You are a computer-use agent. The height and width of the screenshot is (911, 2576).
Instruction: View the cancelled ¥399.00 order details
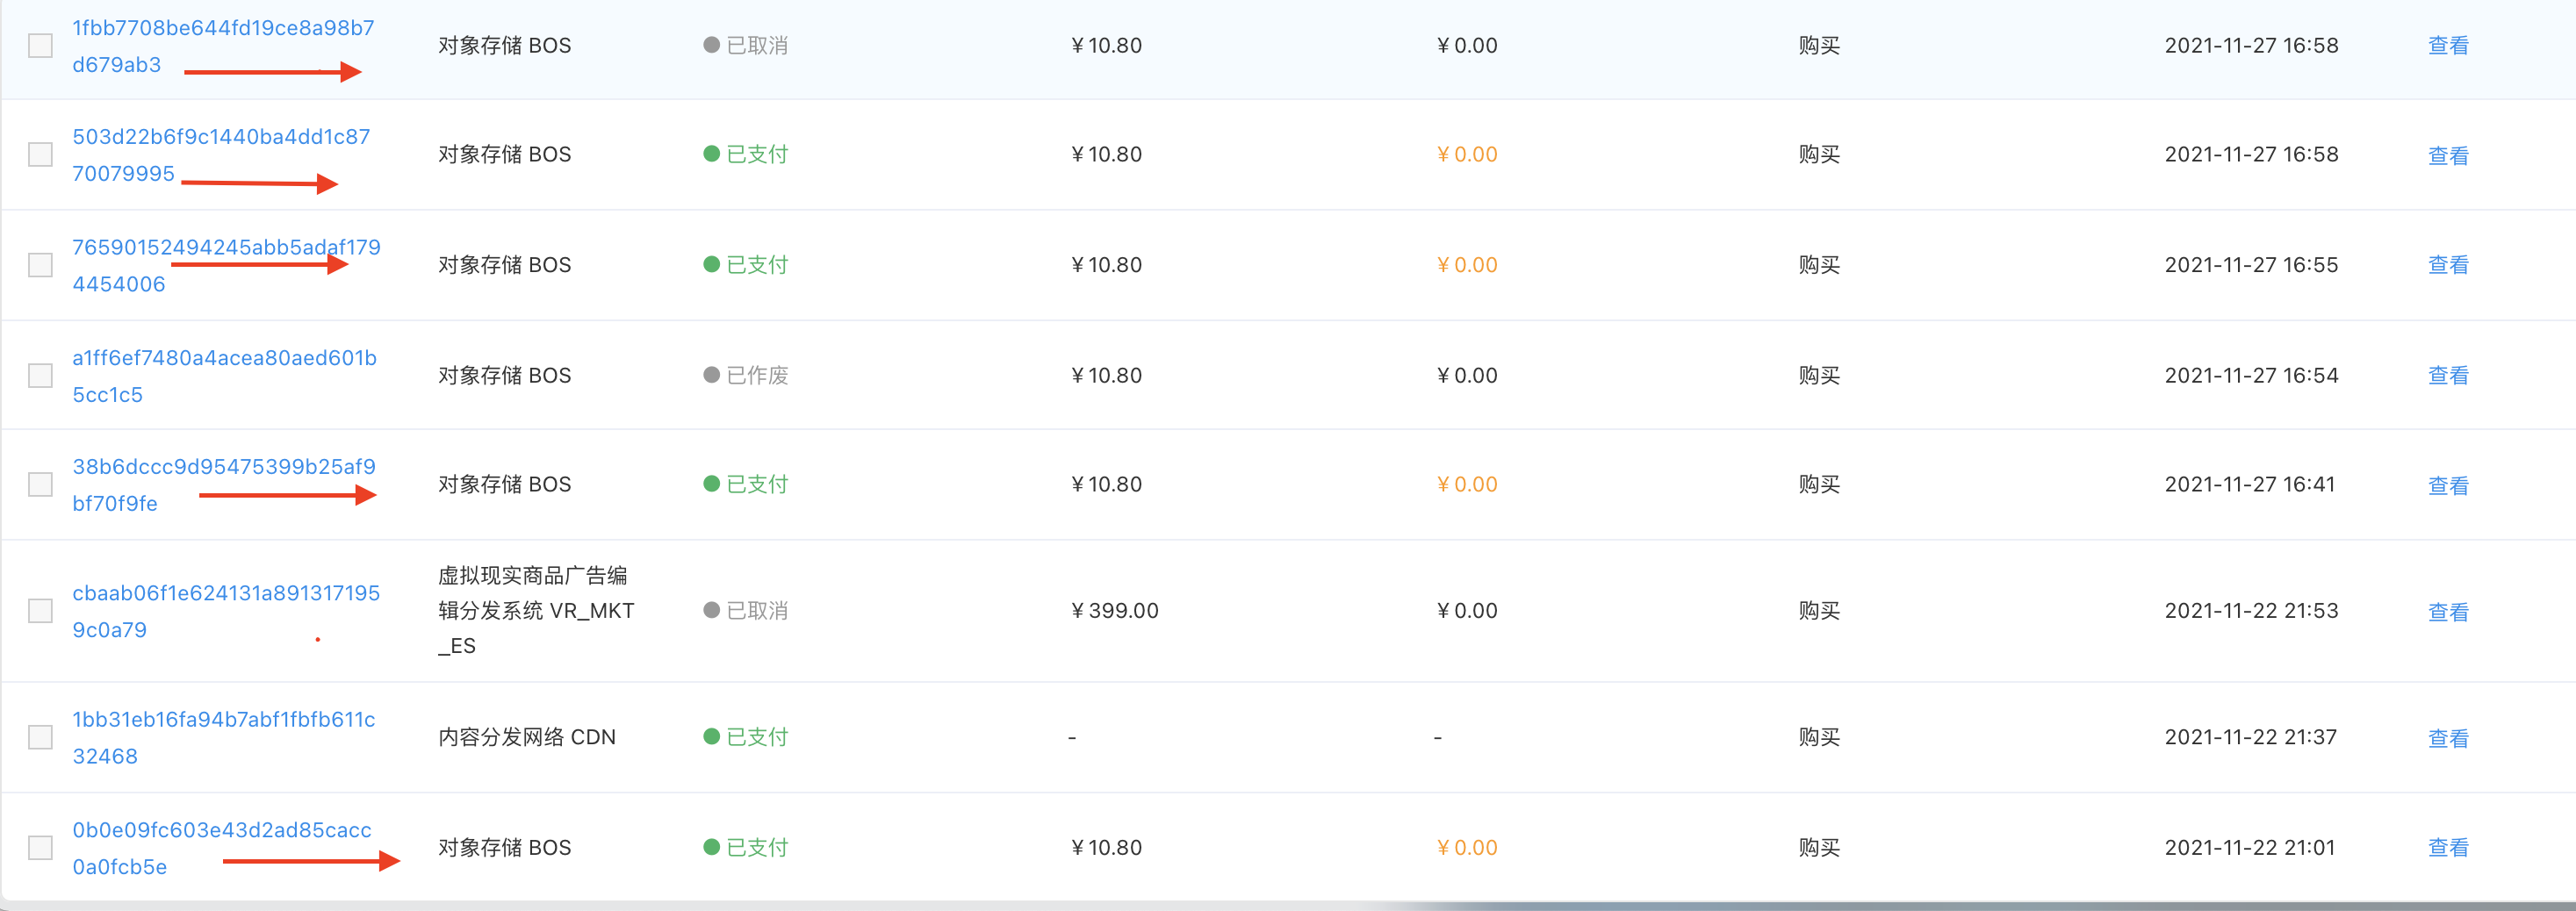point(2447,612)
